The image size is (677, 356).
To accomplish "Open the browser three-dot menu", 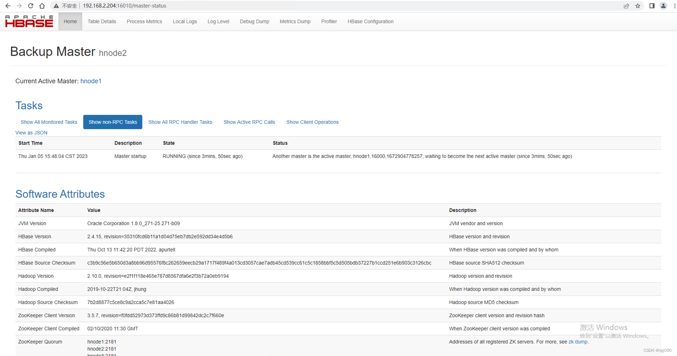I will click(x=675, y=6).
